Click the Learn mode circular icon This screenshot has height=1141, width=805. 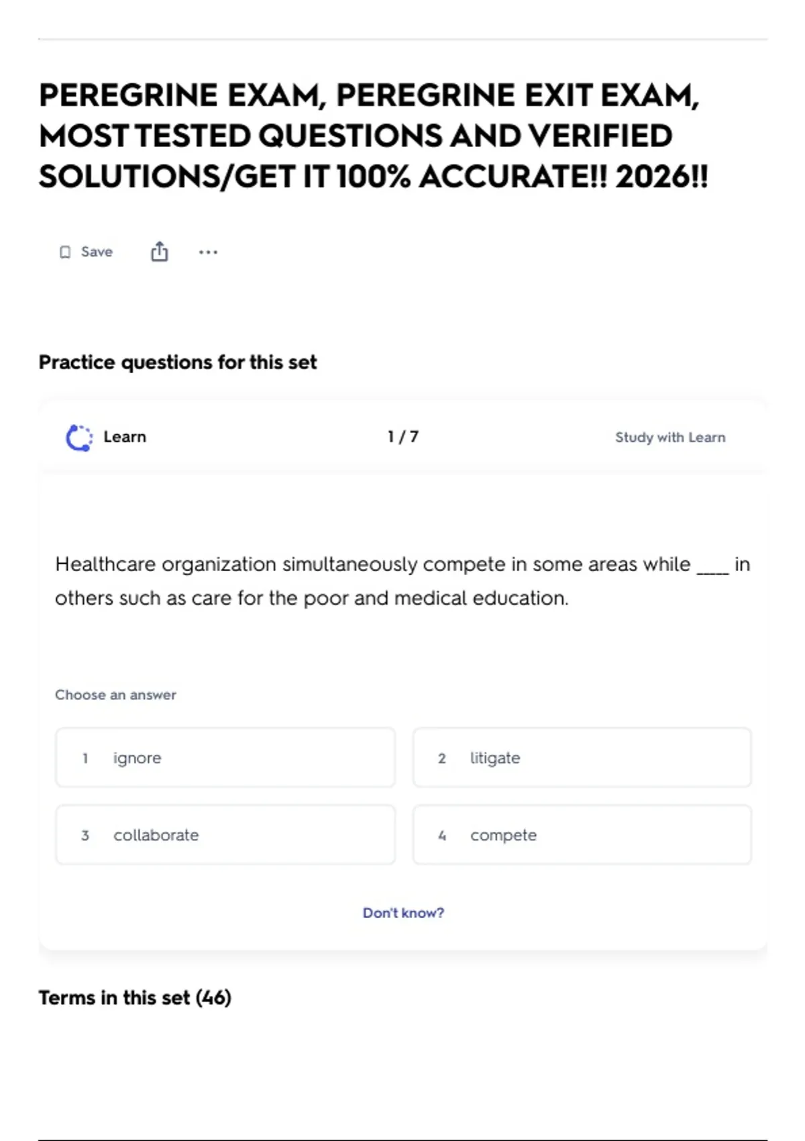(x=79, y=438)
